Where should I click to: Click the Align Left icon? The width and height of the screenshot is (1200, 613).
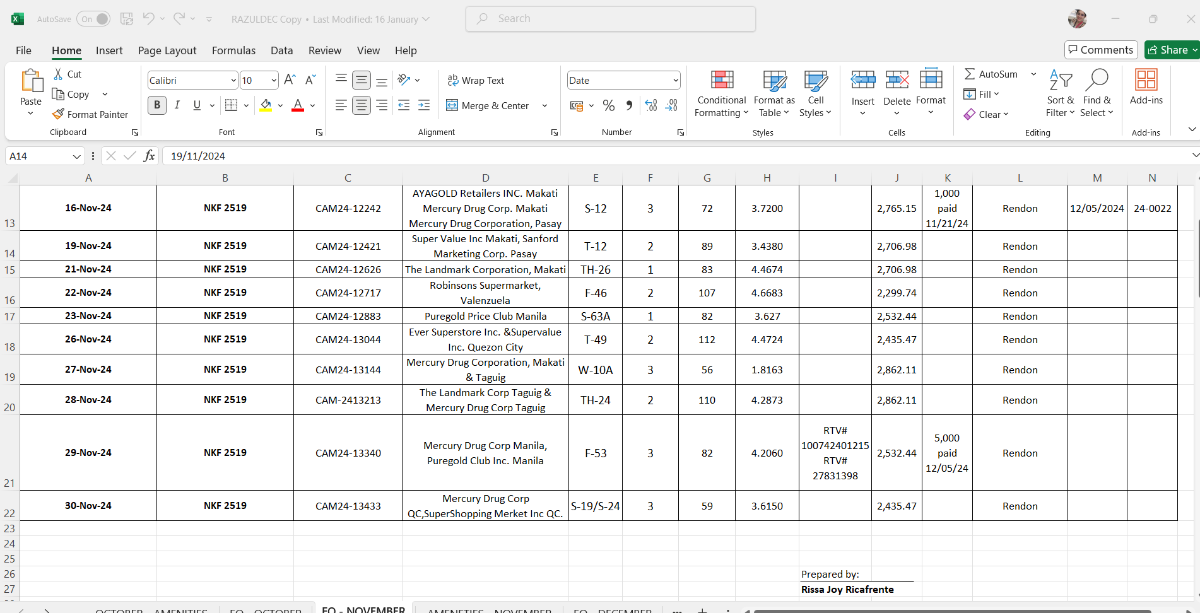click(x=341, y=105)
